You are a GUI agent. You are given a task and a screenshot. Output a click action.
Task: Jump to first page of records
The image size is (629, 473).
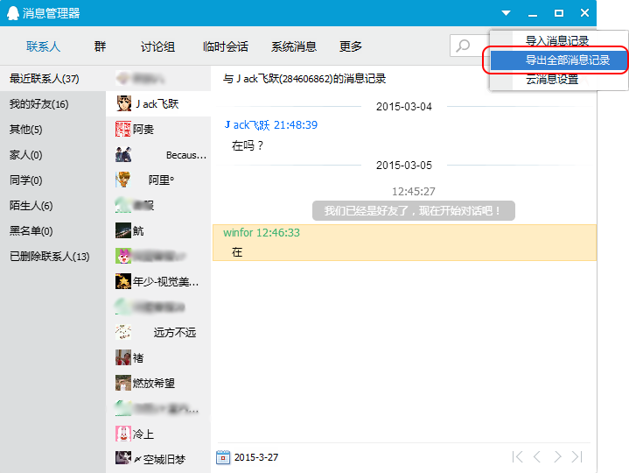[x=518, y=457]
